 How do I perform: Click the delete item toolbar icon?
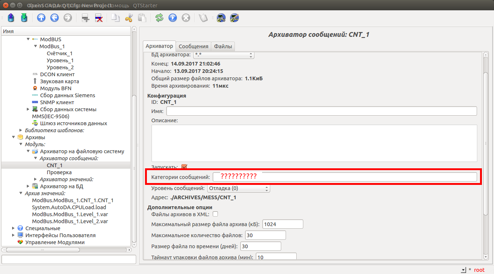[x=99, y=18]
